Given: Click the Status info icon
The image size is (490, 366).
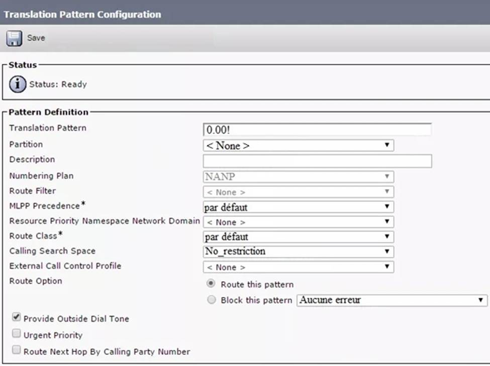Looking at the screenshot, I should click(x=18, y=84).
